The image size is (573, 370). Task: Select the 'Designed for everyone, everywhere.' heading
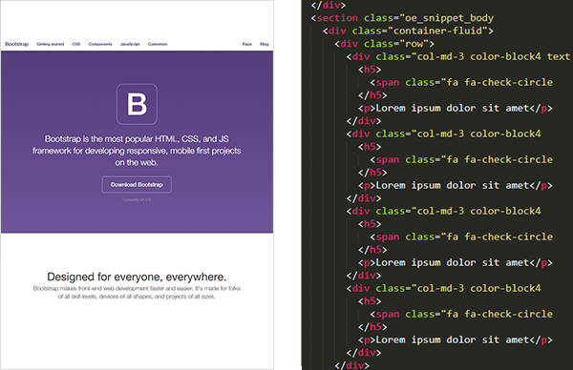pos(137,277)
